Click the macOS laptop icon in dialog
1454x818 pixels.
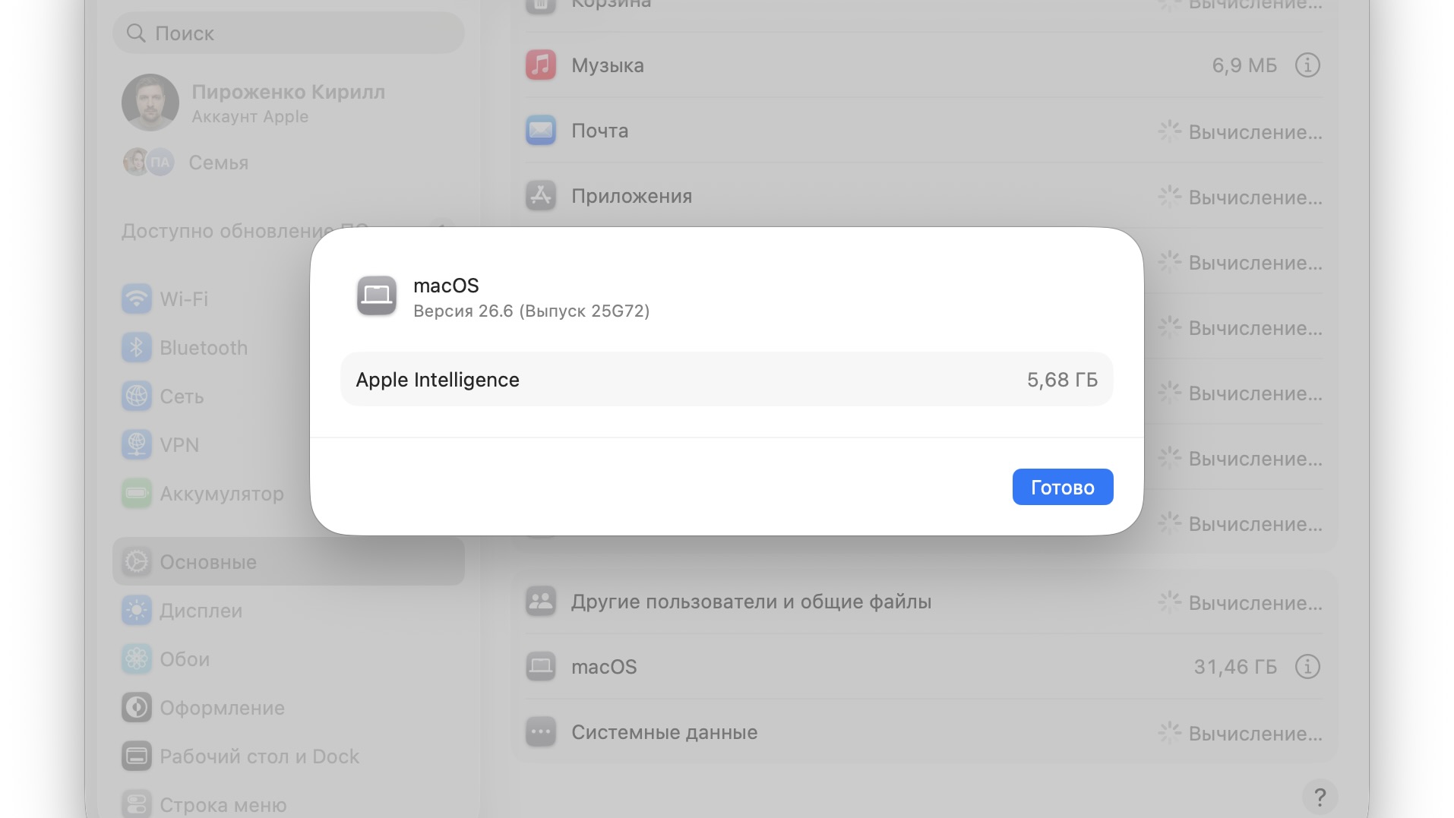(377, 295)
